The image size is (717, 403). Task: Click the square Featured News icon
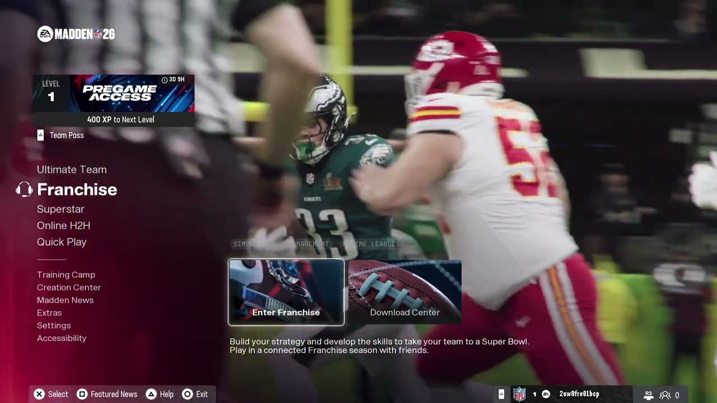[82, 394]
